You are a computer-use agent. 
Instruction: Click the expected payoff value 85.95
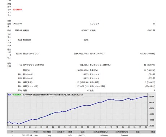point(86,40)
